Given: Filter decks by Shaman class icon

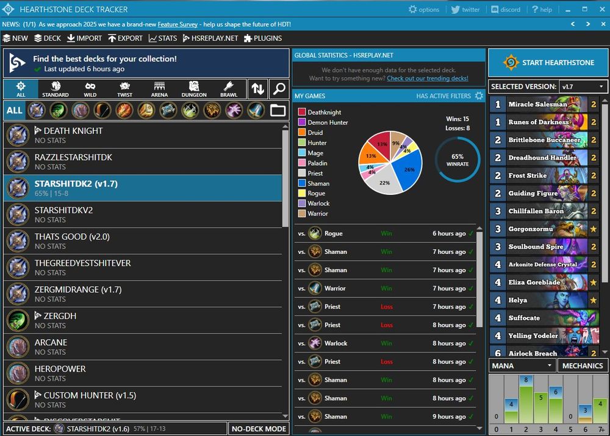Looking at the screenshot, I should click(212, 111).
